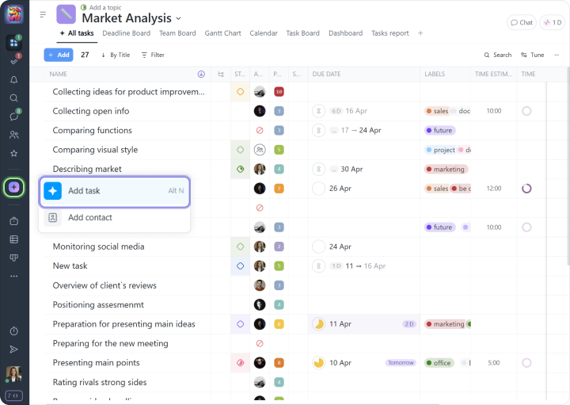Click the blue Add button
This screenshot has width=570, height=405.
58,55
